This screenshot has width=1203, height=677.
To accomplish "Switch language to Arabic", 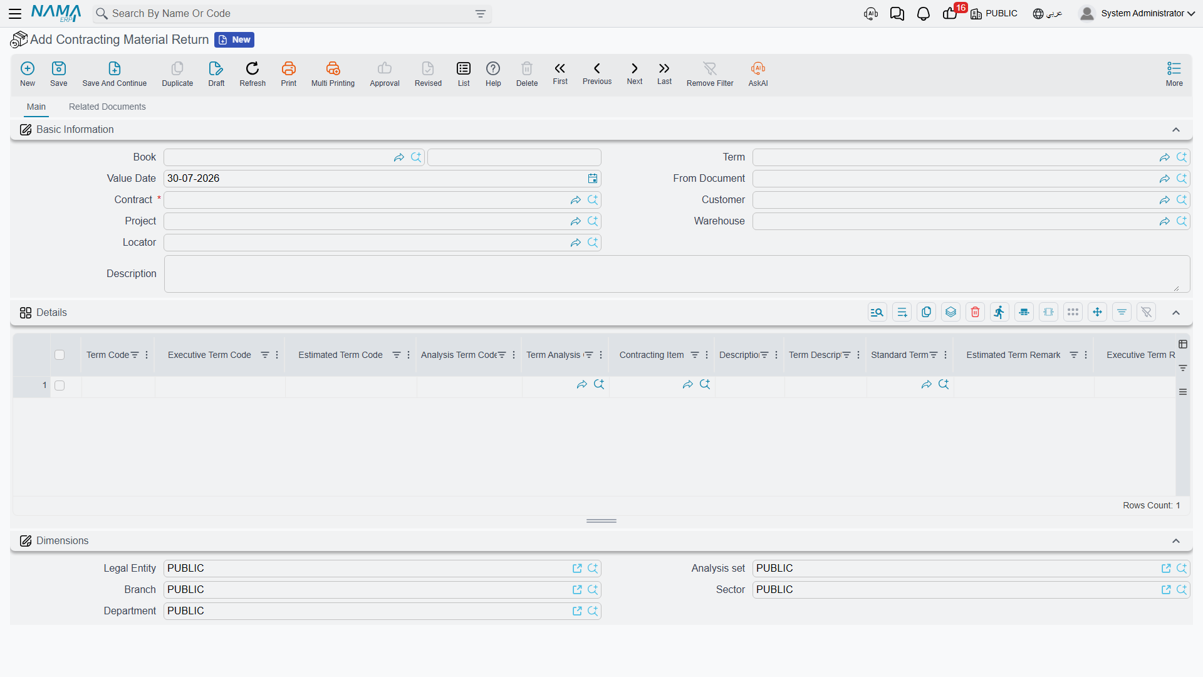I will point(1048,14).
